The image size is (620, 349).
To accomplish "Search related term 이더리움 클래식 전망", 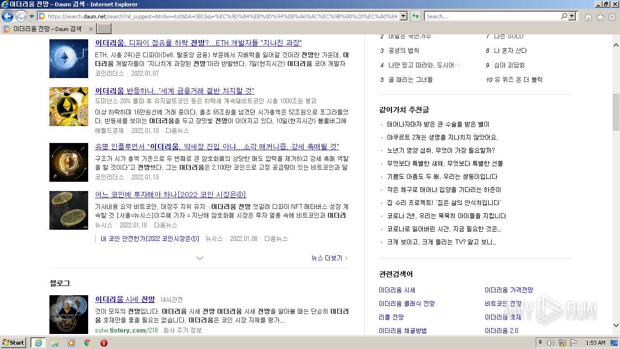I will coord(407,303).
